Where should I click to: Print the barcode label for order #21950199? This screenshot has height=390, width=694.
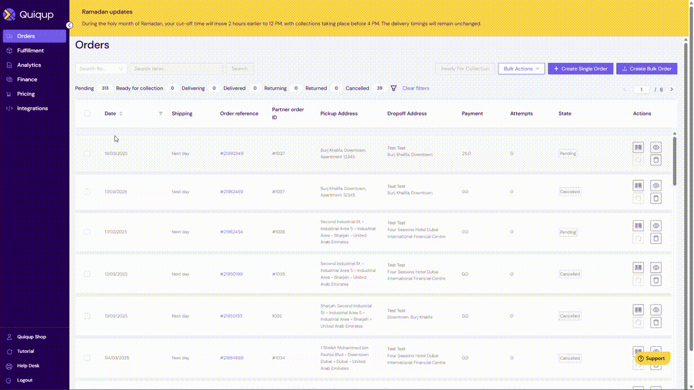[x=638, y=267]
